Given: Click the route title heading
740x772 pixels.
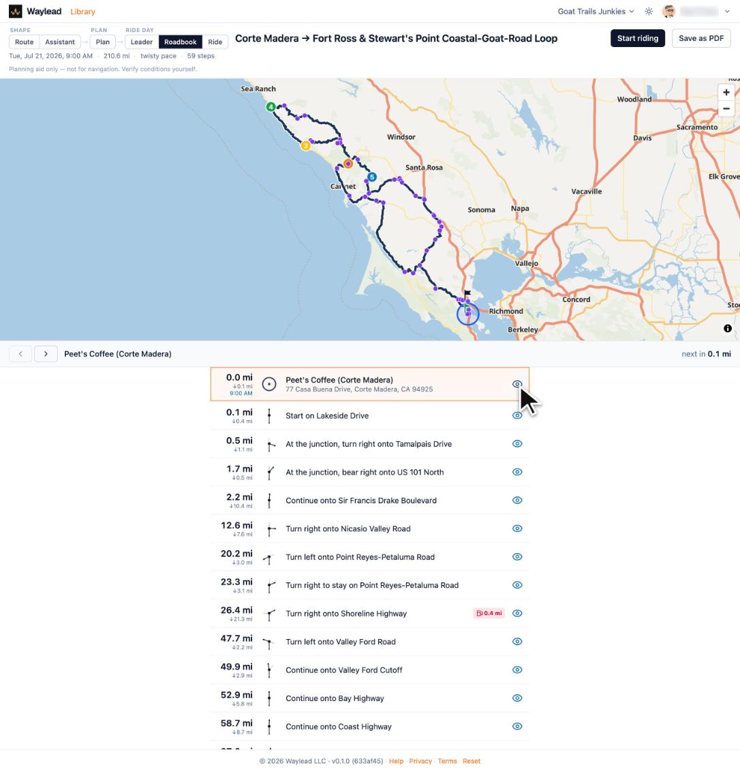Looking at the screenshot, I should click(x=396, y=38).
